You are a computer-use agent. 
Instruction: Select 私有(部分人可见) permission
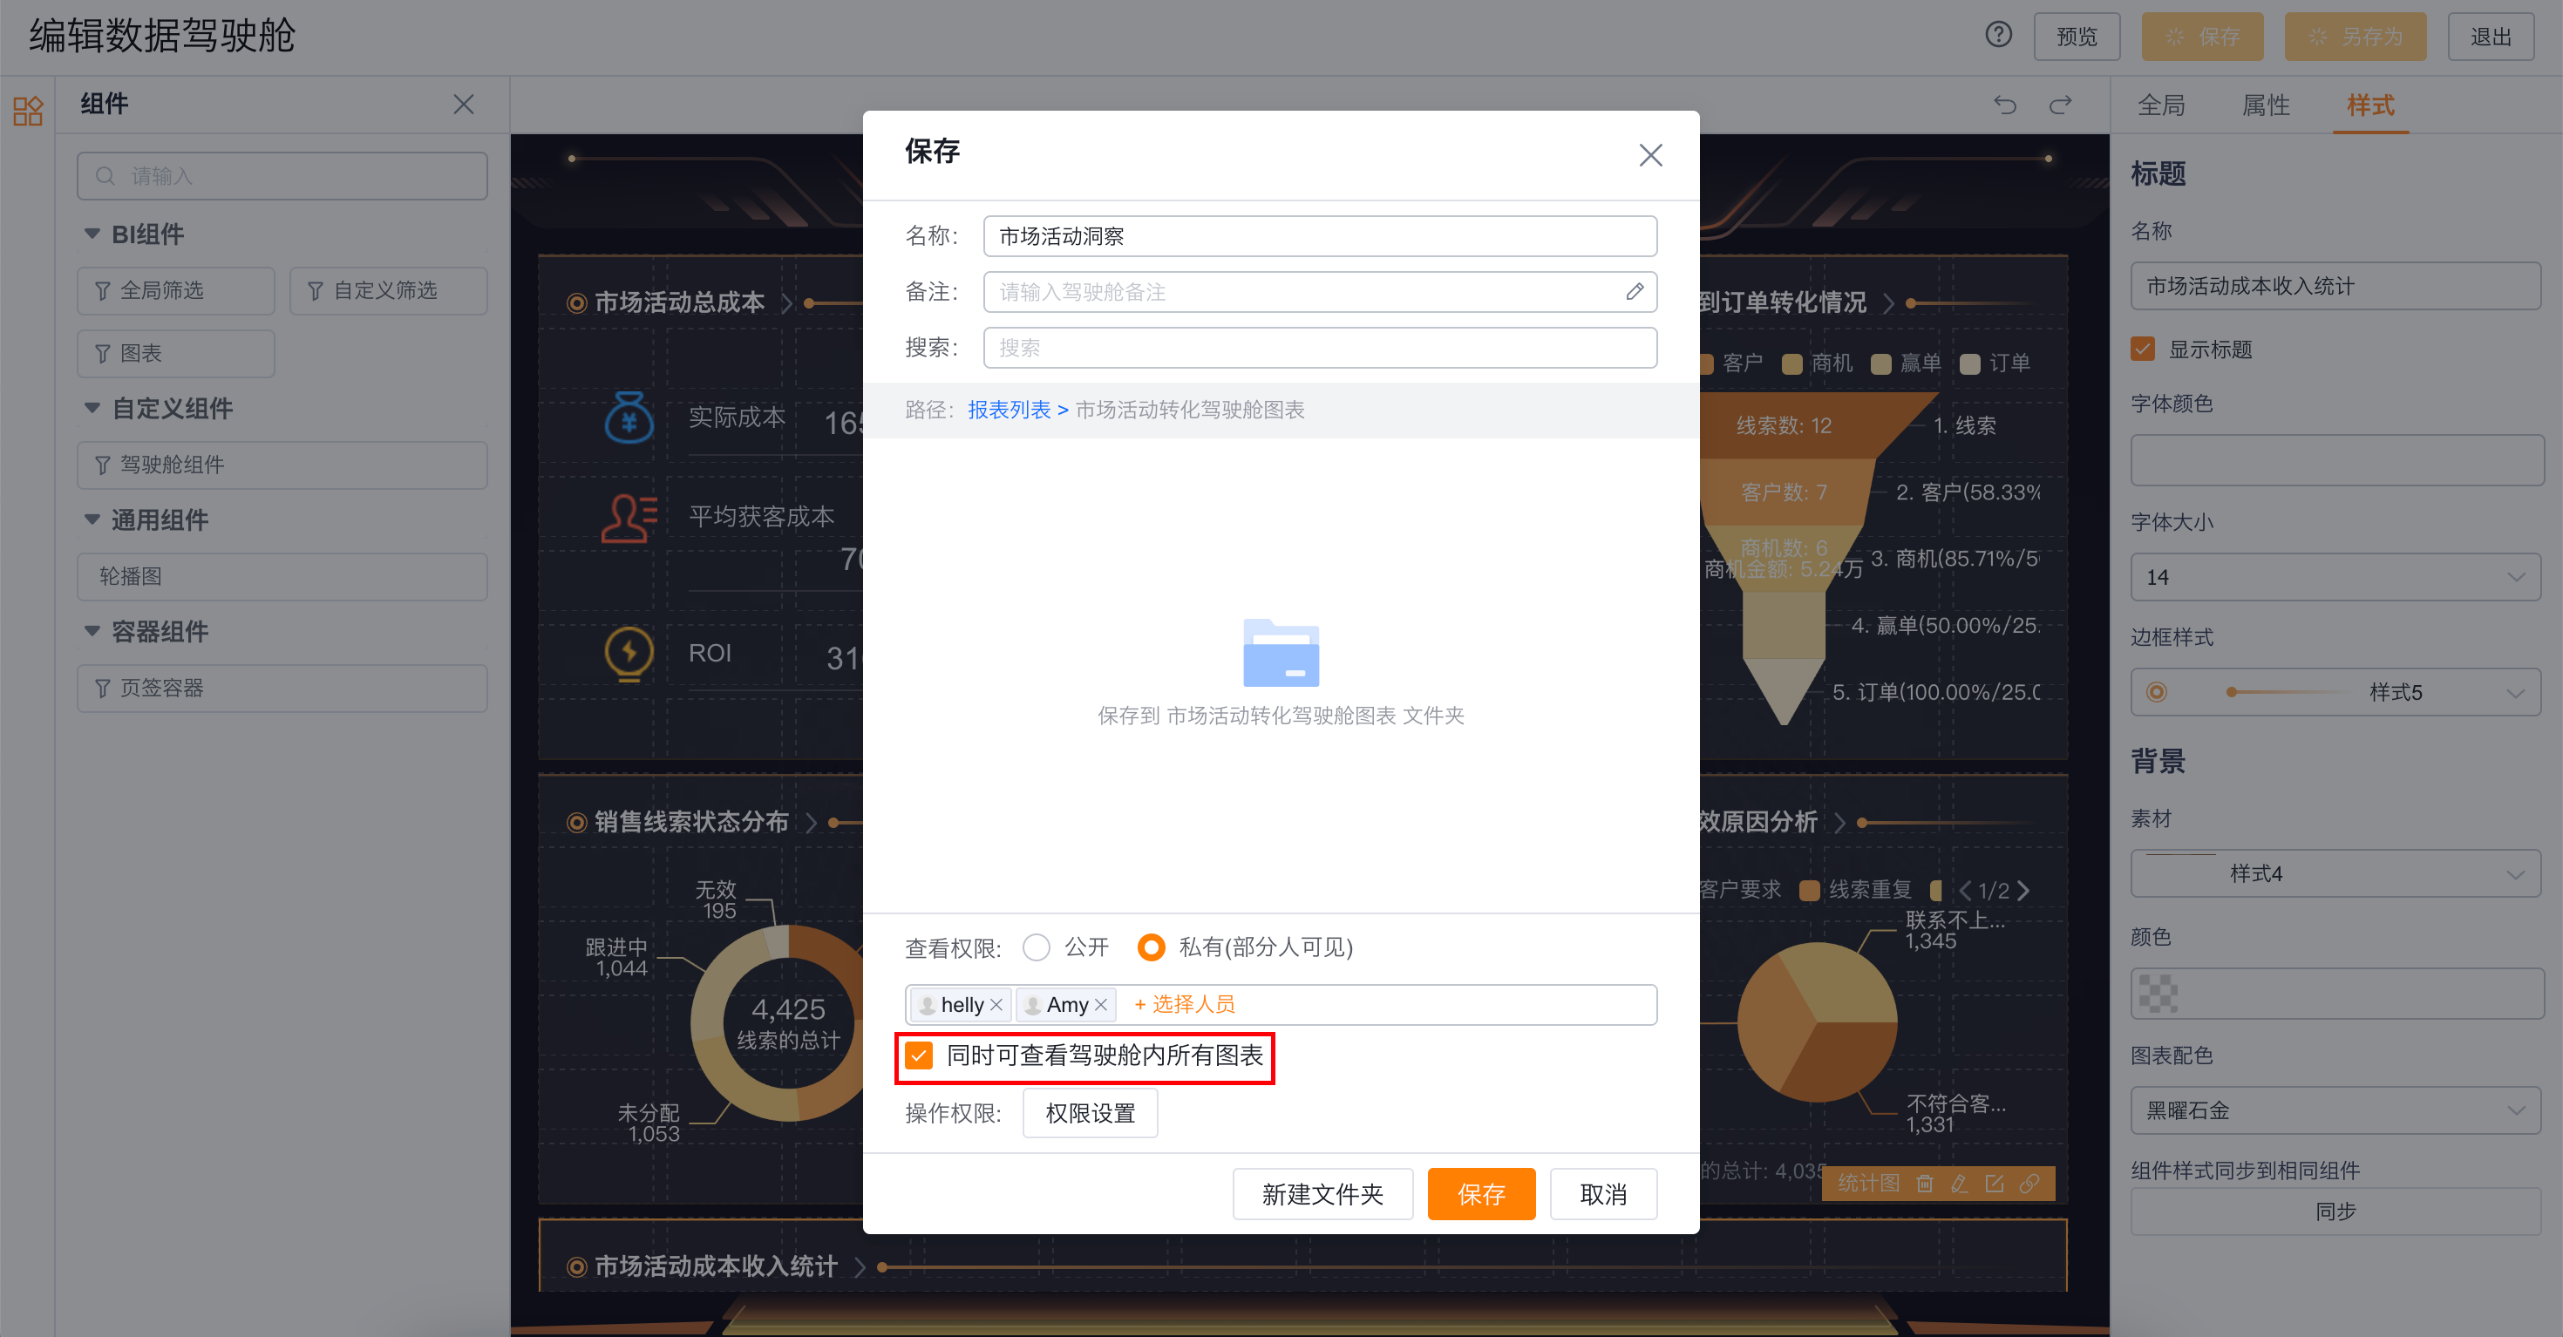[x=1150, y=947]
